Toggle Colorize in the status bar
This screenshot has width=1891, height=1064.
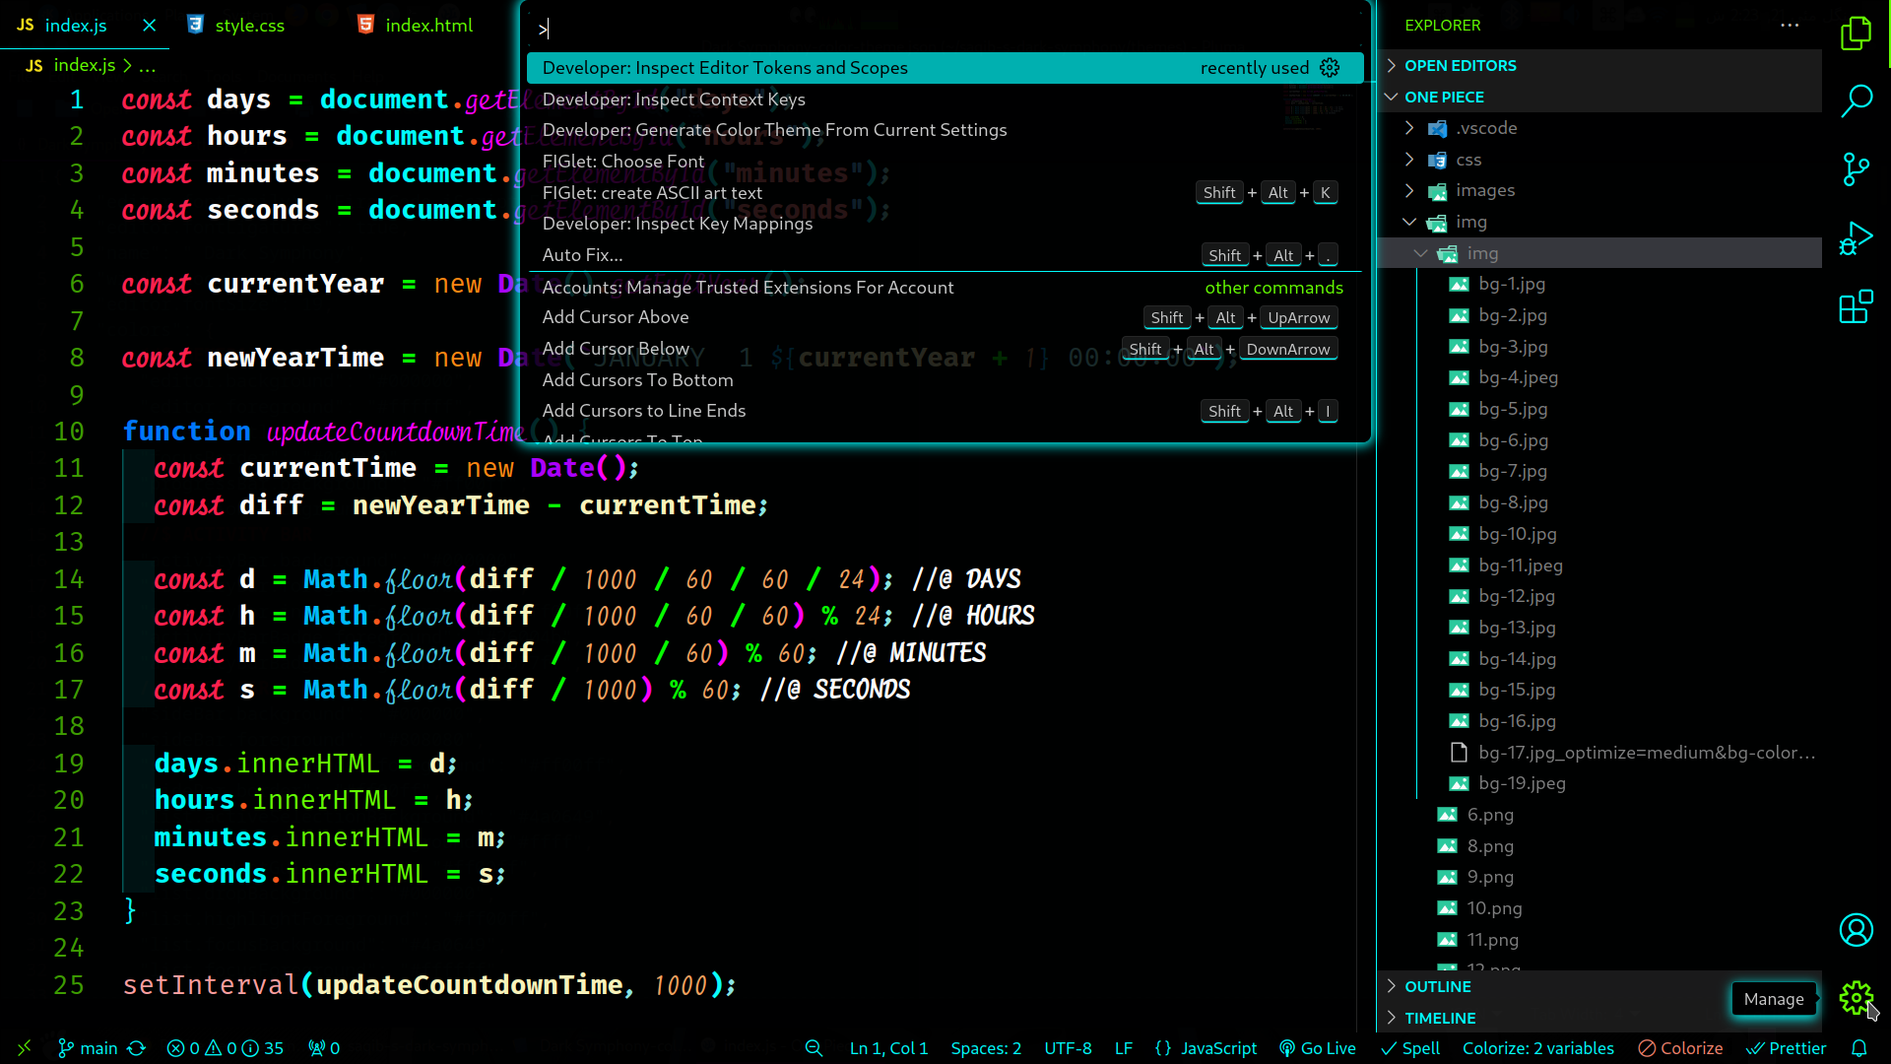[x=1680, y=1048]
